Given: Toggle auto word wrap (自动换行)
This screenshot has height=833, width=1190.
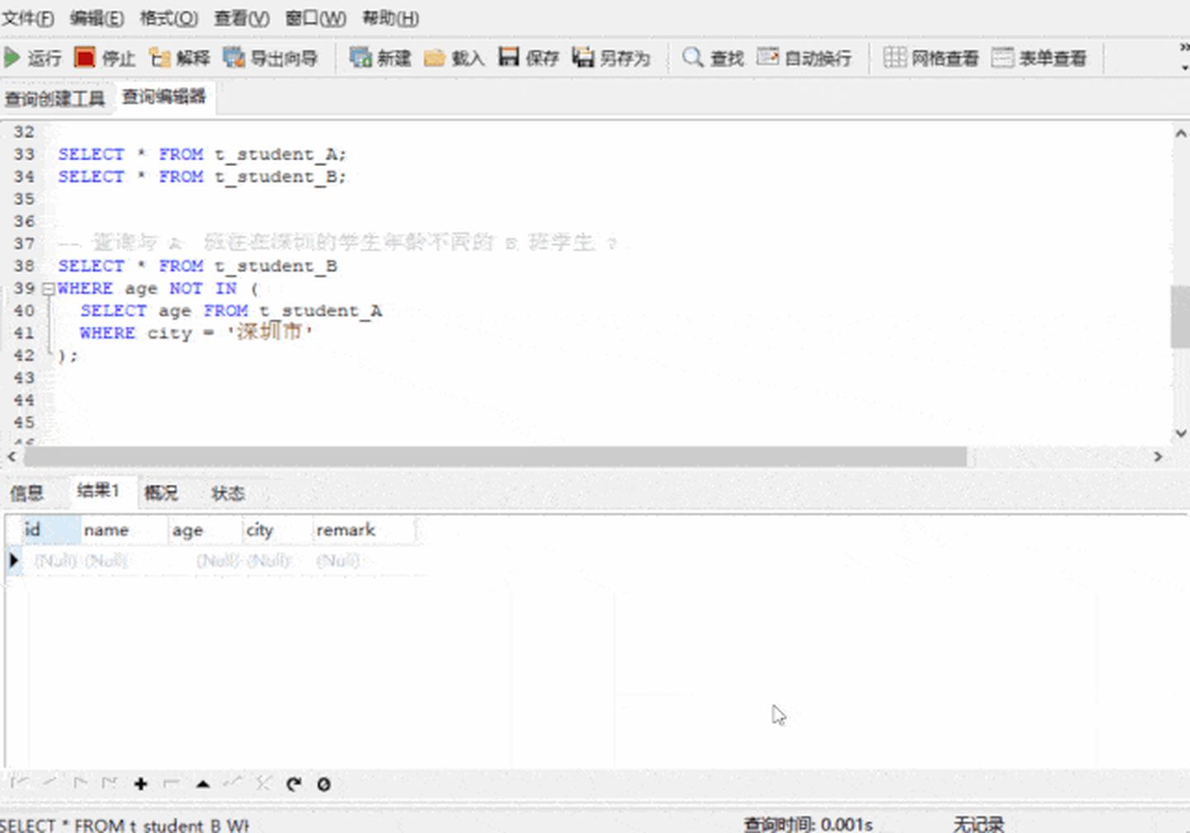Looking at the screenshot, I should tap(768, 57).
